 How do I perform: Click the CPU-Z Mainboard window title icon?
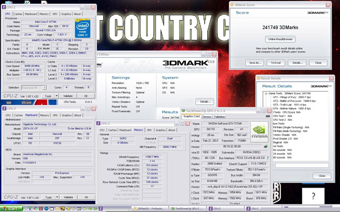(4, 109)
